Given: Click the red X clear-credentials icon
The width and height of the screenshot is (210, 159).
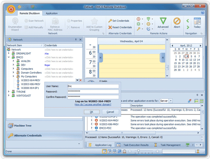Looking at the screenshot, I should pyautogui.click(x=80, y=80).
